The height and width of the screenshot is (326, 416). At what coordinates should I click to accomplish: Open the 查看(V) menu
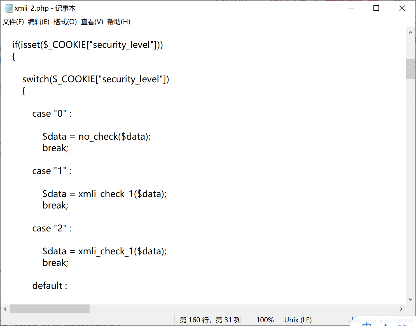pos(92,22)
